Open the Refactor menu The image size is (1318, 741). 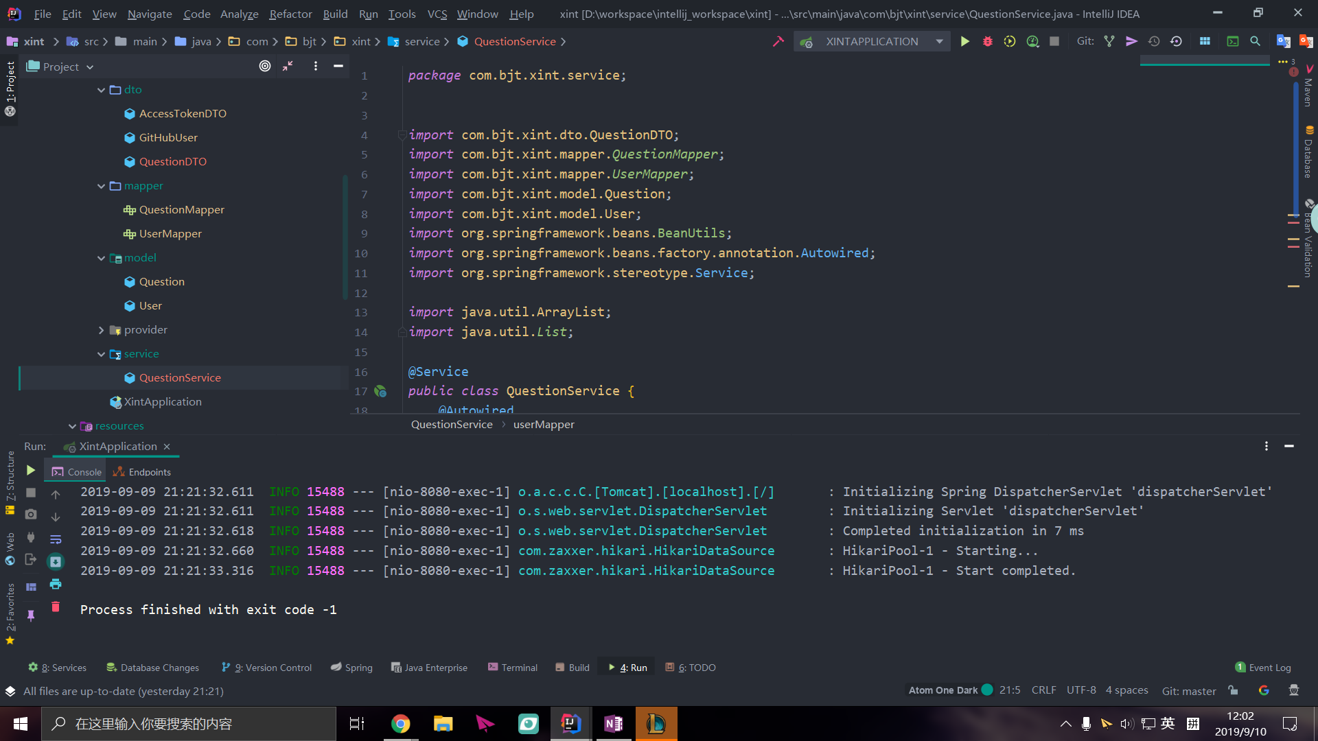point(290,14)
